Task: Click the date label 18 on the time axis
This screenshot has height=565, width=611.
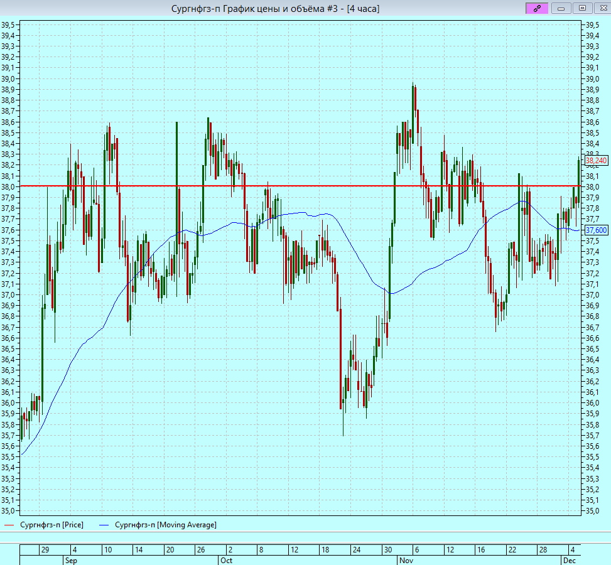Action: [x=325, y=550]
